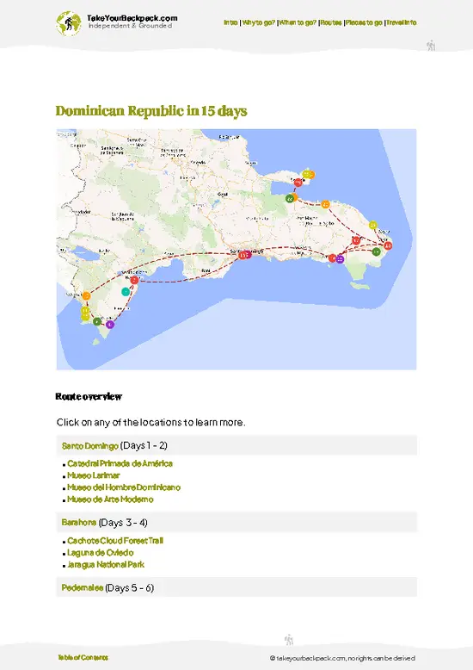
Task: Select the yellow marker on the east coast
Action: (x=373, y=225)
